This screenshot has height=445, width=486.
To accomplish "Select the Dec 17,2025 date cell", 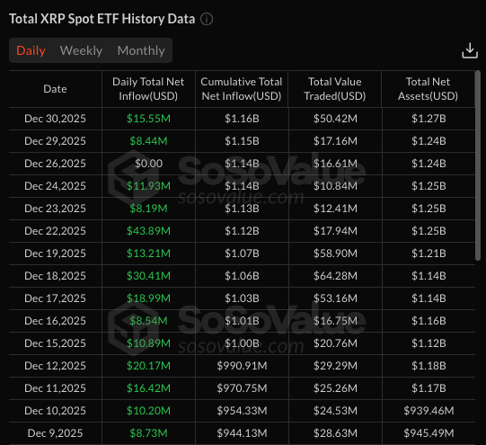I will (x=55, y=298).
